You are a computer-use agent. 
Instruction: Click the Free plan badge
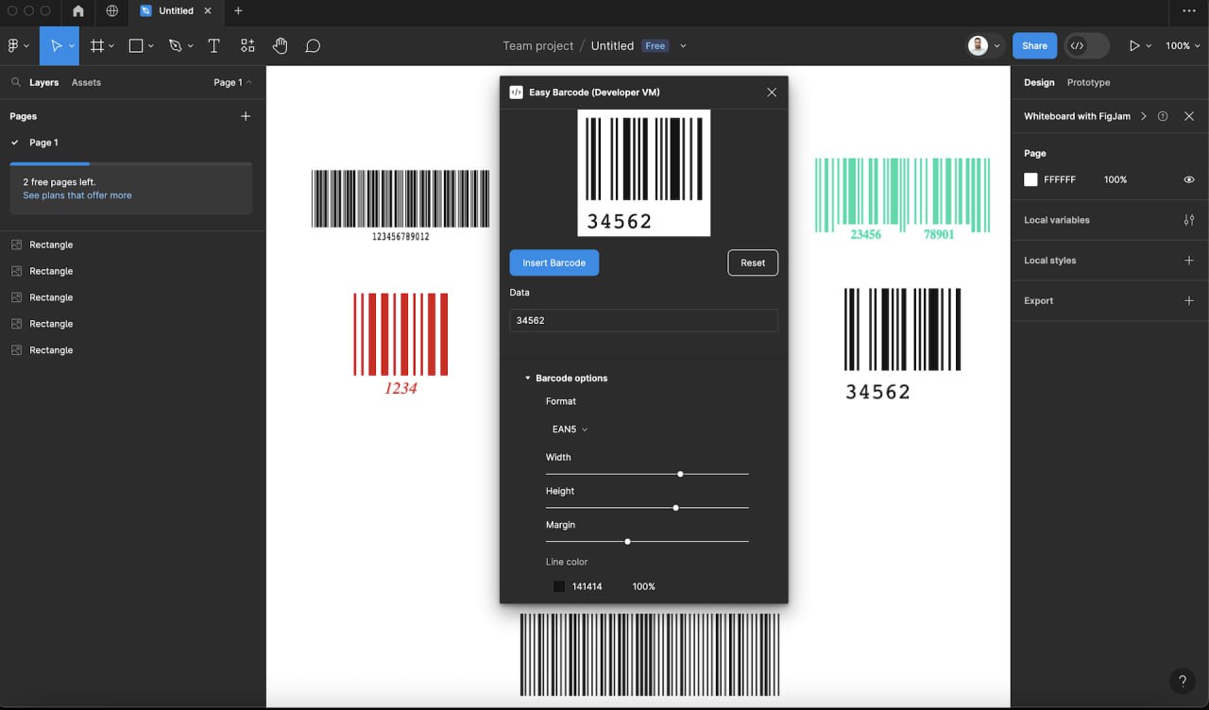coord(656,45)
